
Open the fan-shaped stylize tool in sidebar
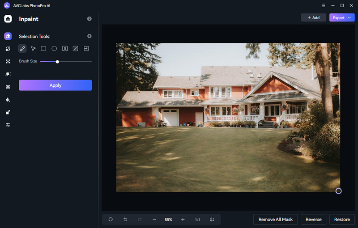(8, 87)
